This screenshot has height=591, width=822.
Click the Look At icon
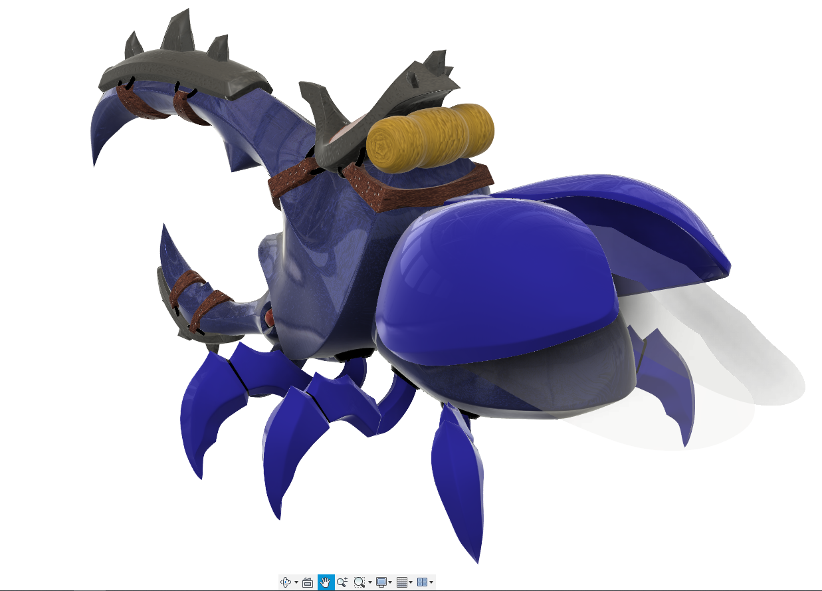click(x=308, y=582)
